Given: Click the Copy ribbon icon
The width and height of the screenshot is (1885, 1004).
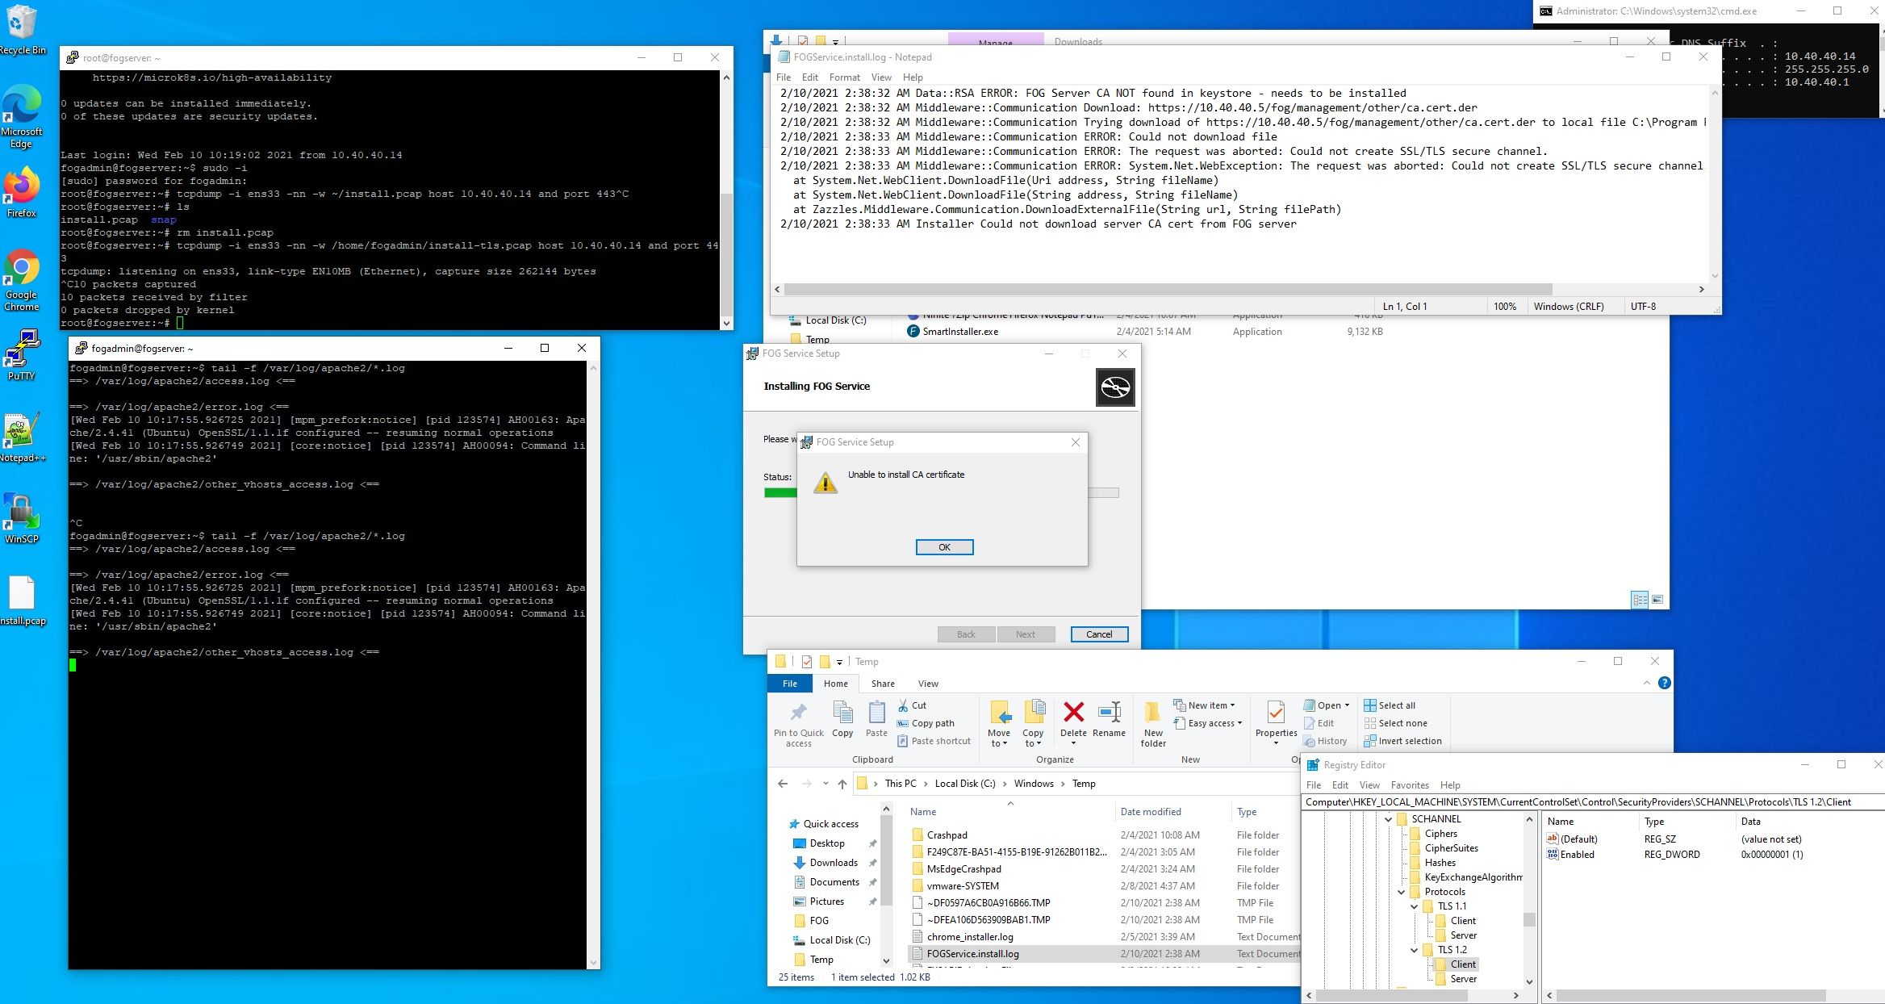Looking at the screenshot, I should pyautogui.click(x=842, y=719).
